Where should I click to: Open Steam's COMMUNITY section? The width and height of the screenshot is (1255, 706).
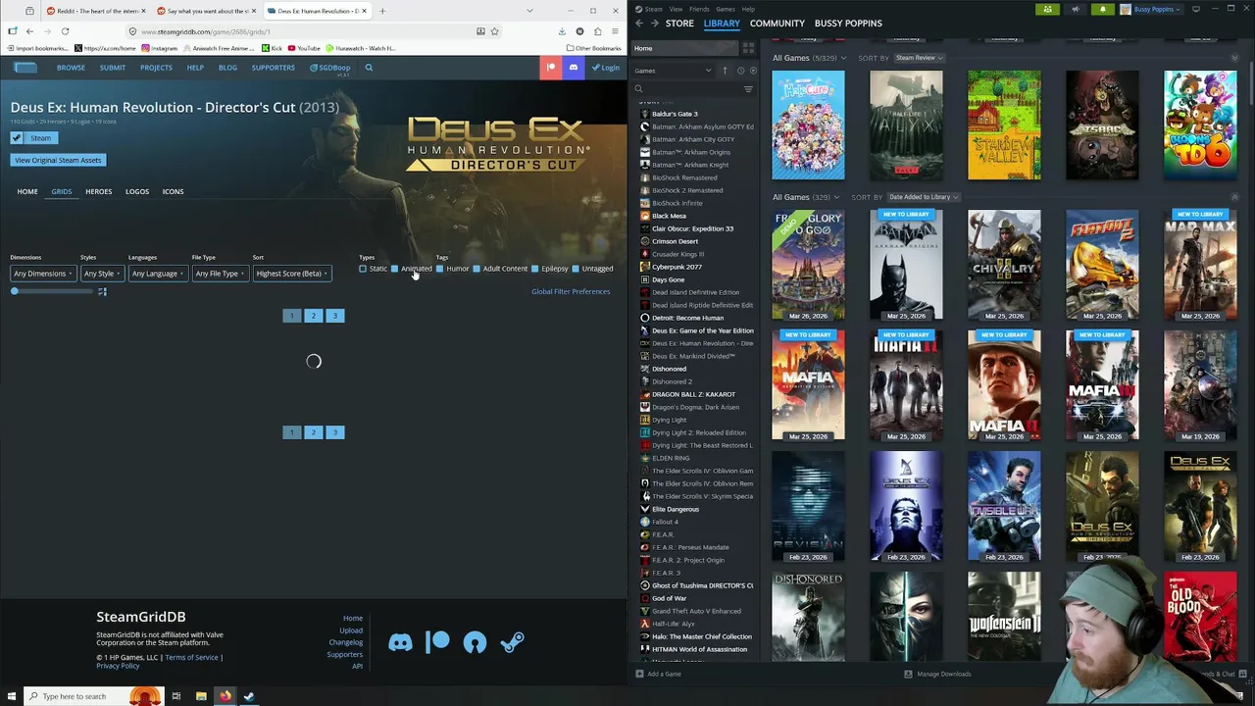tap(778, 24)
